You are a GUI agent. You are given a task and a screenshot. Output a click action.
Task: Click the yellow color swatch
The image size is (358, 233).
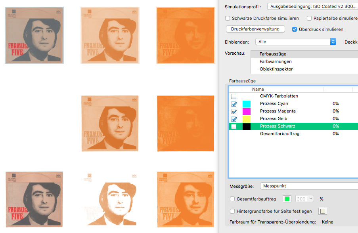tap(247, 119)
